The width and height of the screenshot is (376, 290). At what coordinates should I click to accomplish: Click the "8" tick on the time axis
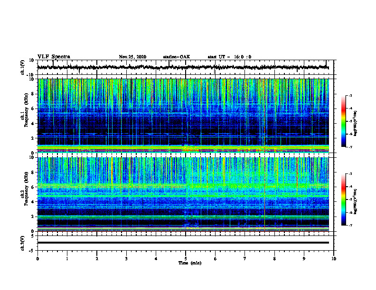[x=274, y=259]
